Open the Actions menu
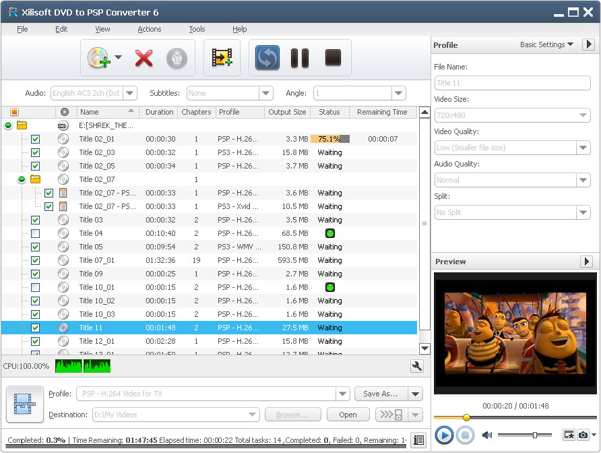The width and height of the screenshot is (601, 453). coord(149,29)
